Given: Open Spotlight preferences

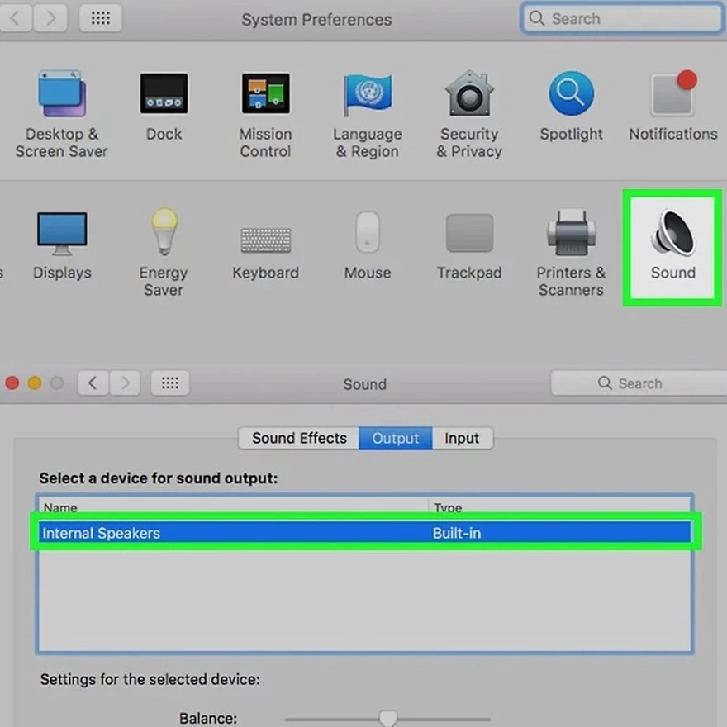Looking at the screenshot, I should [x=570, y=93].
